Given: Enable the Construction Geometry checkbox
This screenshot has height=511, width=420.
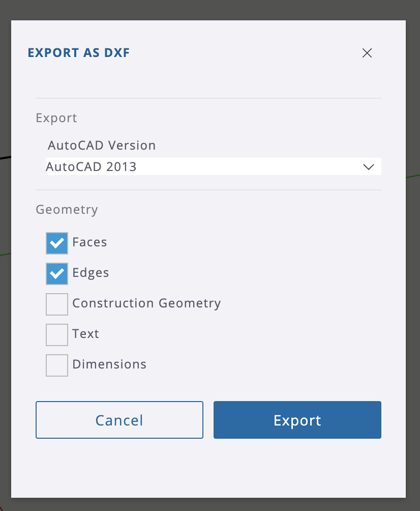Looking at the screenshot, I should 57,304.
